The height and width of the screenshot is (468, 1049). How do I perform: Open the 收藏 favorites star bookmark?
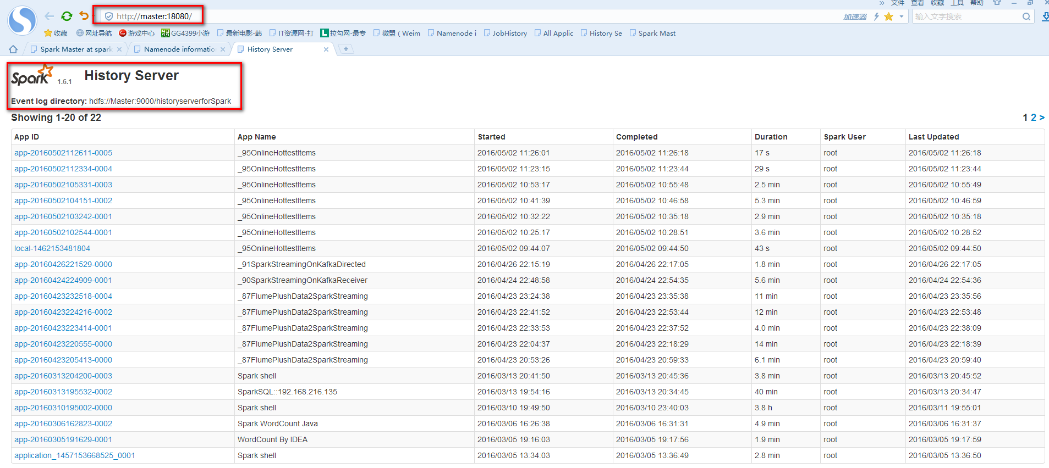coord(56,34)
